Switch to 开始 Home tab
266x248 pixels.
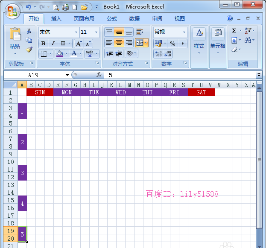[x=34, y=18]
